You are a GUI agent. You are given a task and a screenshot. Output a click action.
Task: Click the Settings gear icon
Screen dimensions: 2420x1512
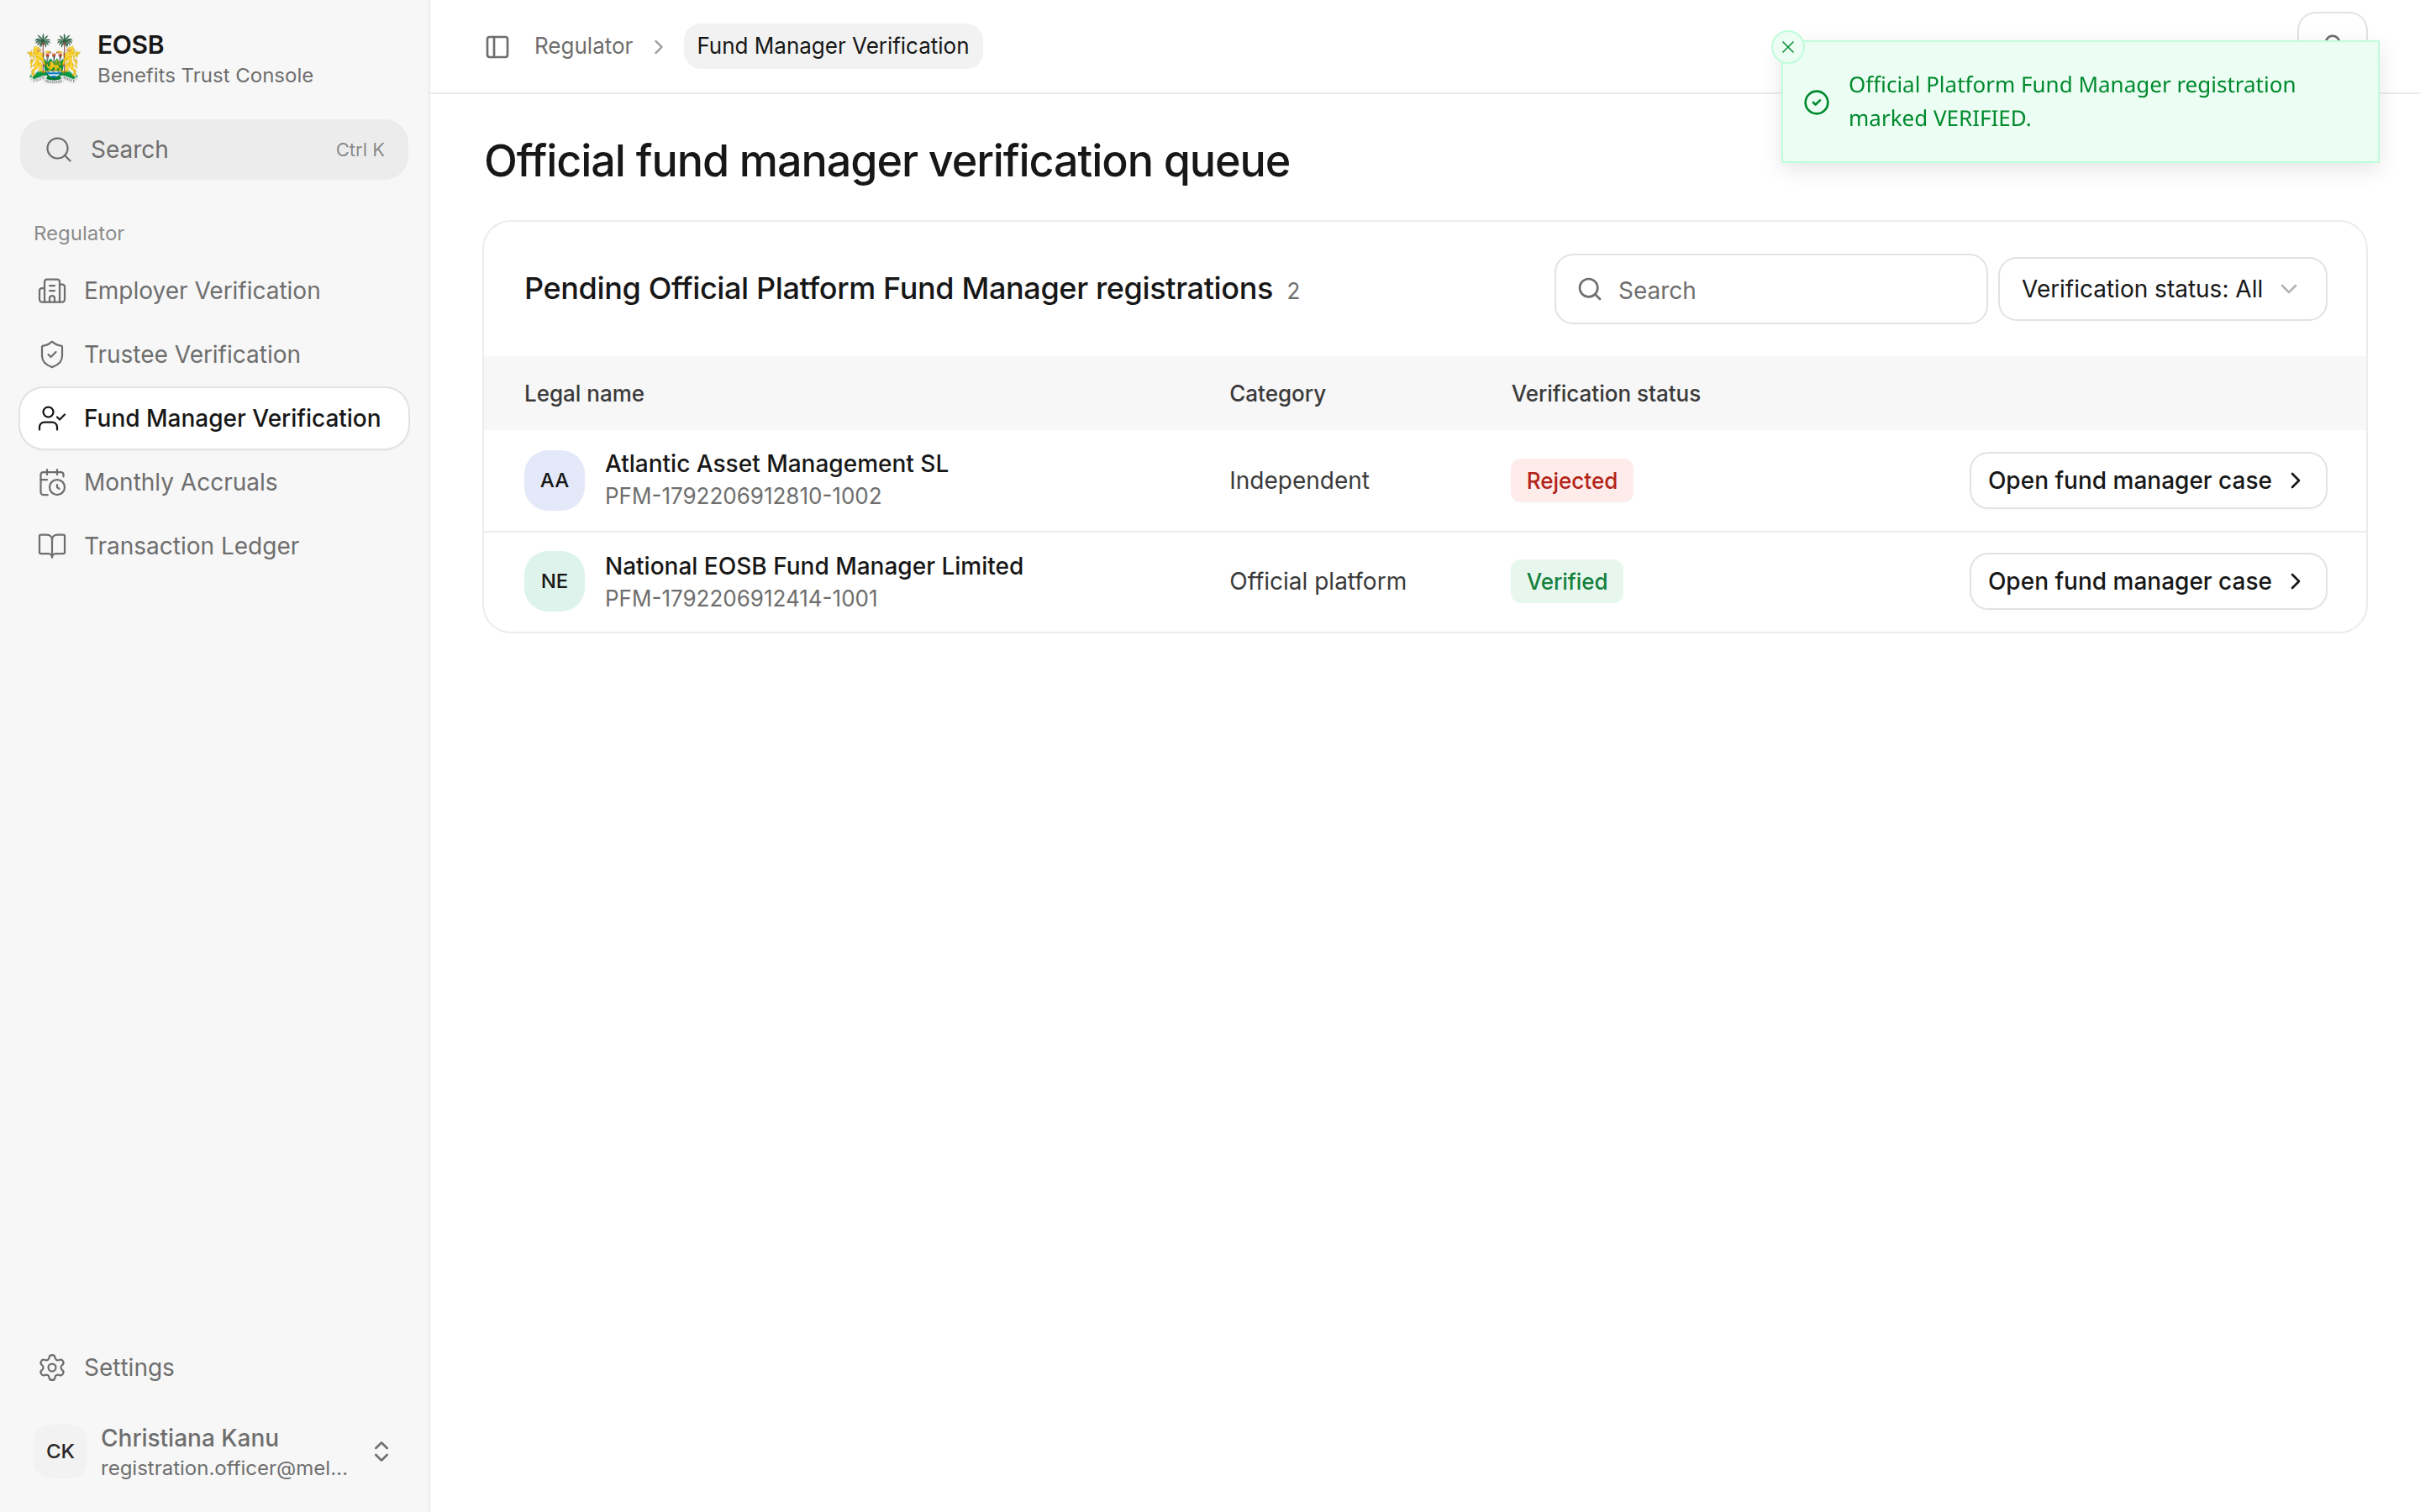[52, 1367]
